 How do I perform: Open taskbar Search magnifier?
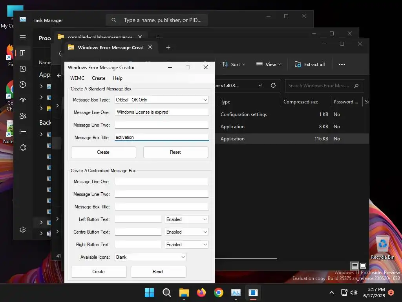166,293
